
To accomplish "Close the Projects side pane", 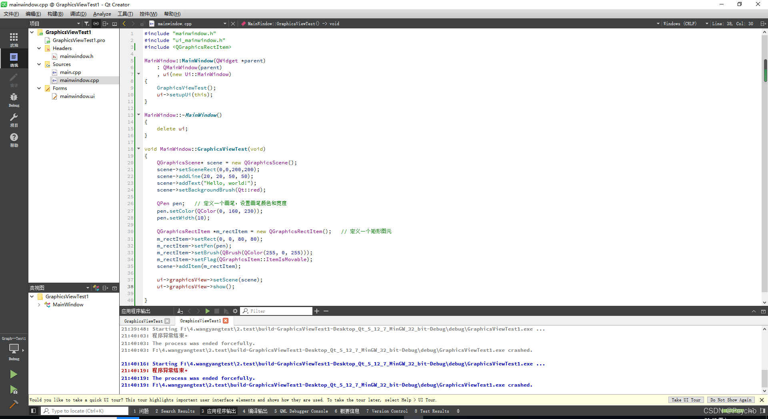I will pyautogui.click(x=115, y=24).
